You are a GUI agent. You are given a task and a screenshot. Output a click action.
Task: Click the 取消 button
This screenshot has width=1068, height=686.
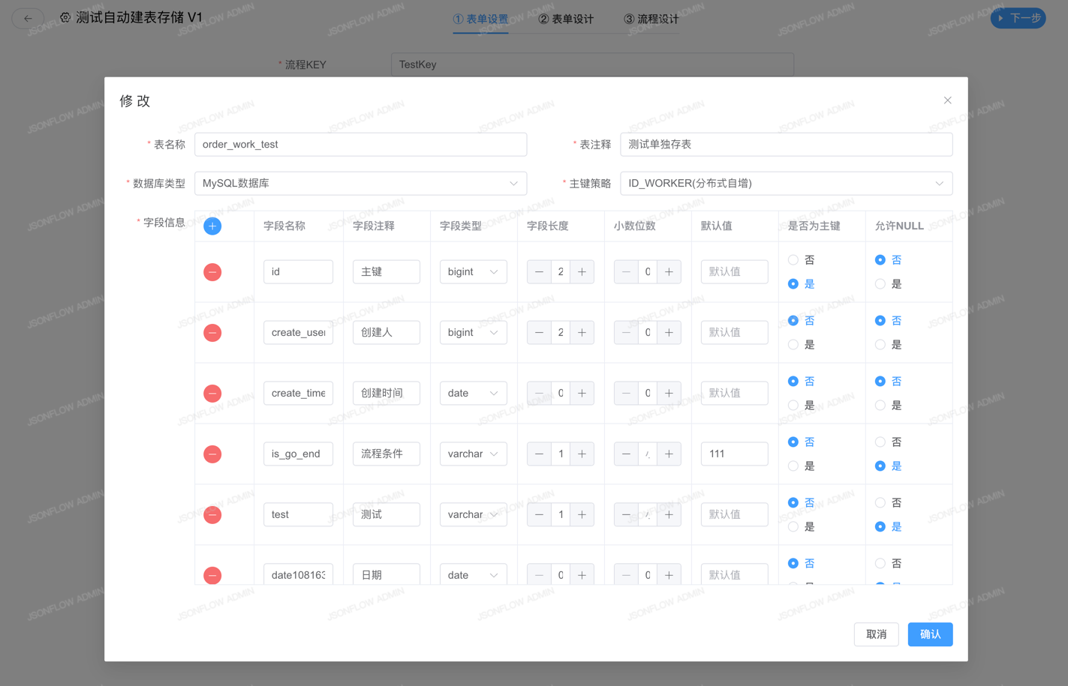[x=876, y=634]
